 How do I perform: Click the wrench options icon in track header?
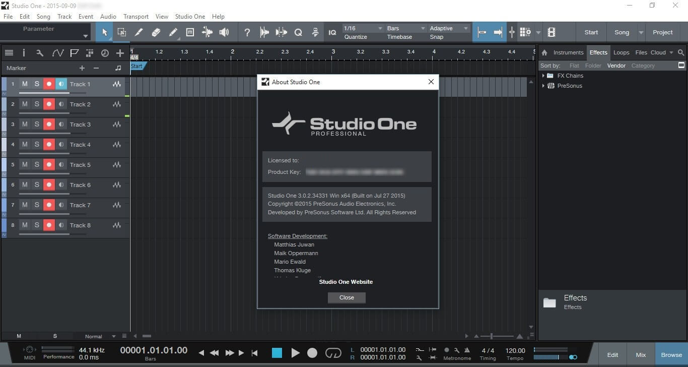(x=40, y=52)
